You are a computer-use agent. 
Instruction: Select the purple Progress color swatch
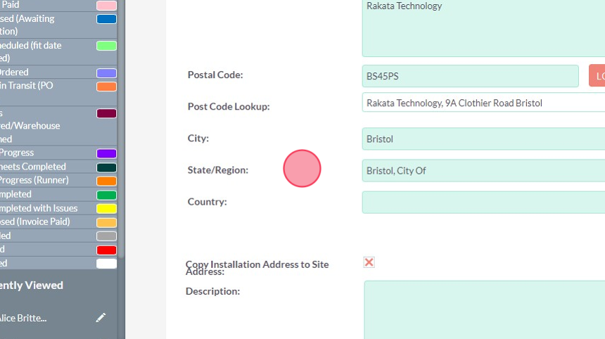pyautogui.click(x=106, y=153)
